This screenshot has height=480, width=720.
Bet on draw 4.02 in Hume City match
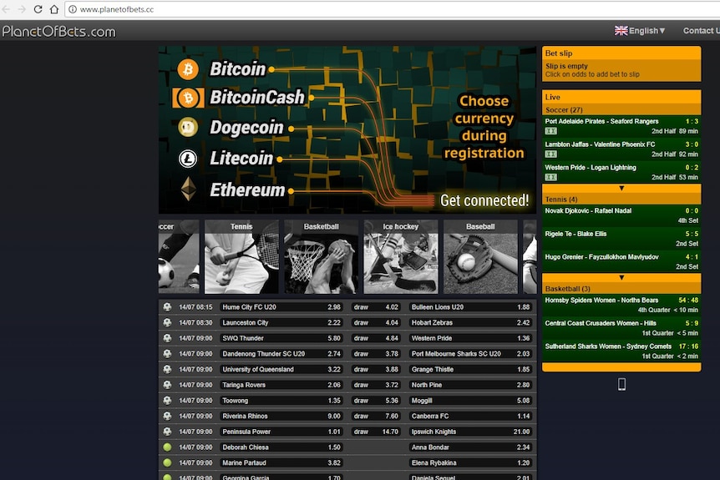(x=376, y=307)
